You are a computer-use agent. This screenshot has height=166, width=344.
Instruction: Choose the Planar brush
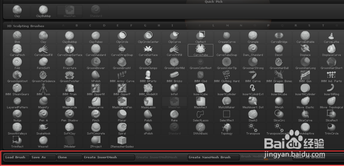point(122,116)
